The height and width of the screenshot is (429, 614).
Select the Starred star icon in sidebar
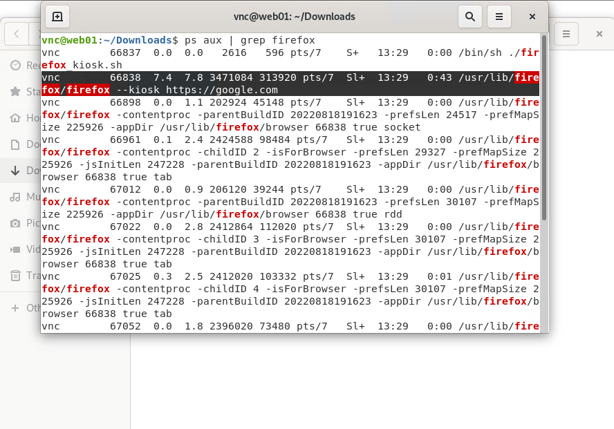15,91
